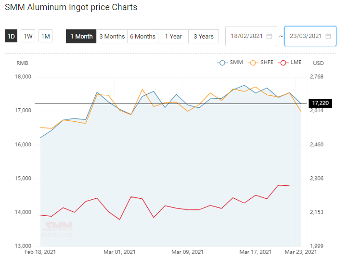Click the 1,999 USD axis label
Screen dimensions: 348x259
click(x=317, y=246)
